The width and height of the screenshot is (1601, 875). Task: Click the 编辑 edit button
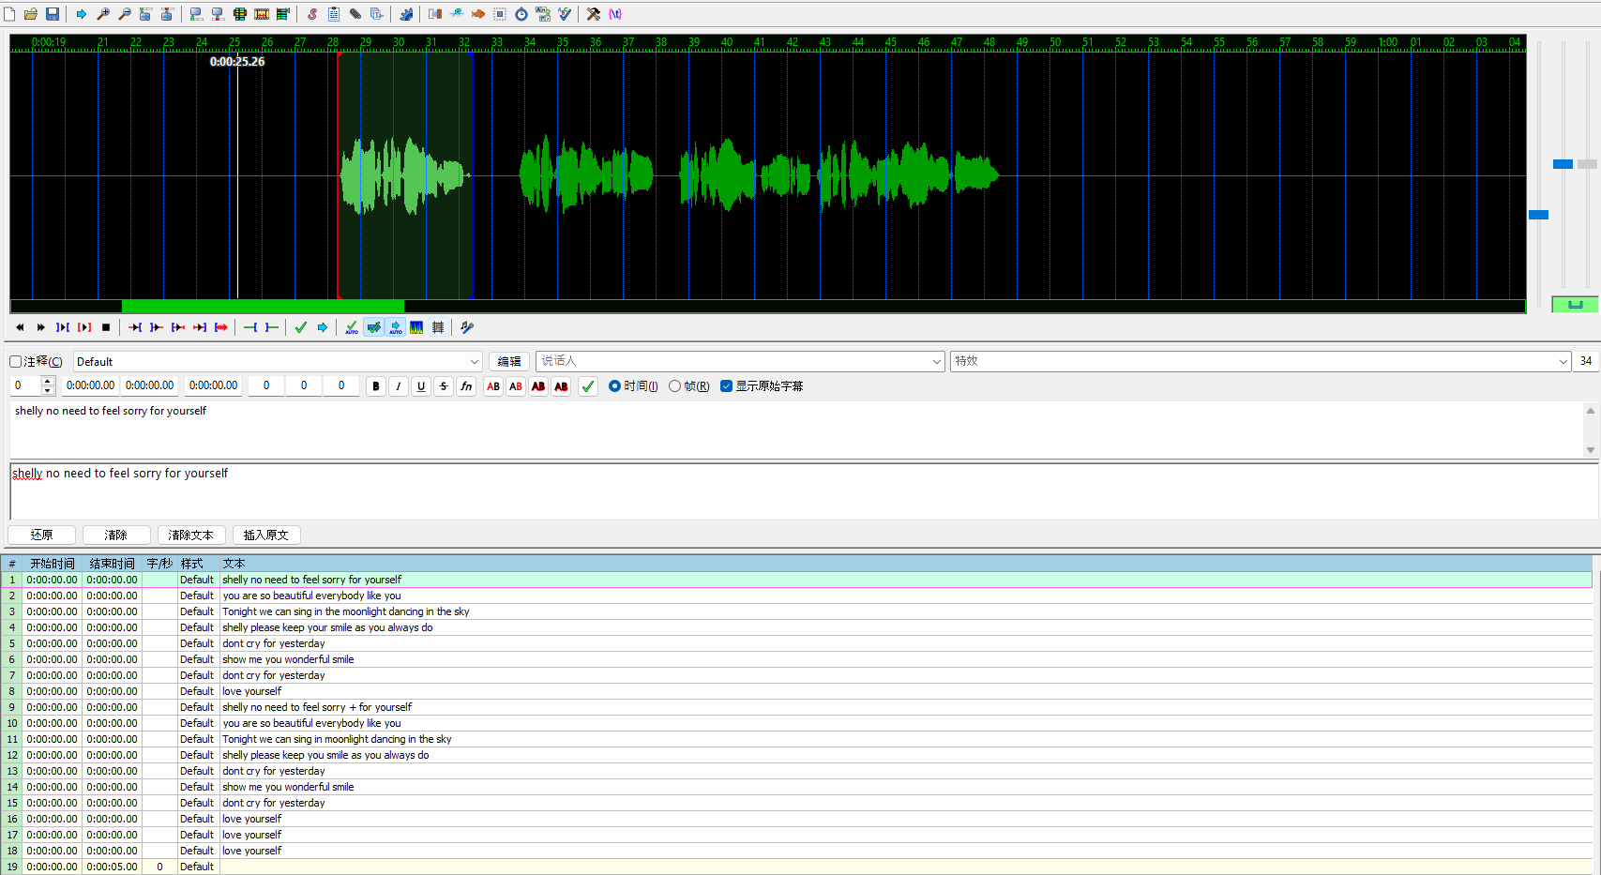coord(509,362)
